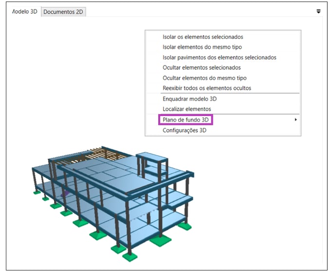Screen dimensions: 335x272
Task: Select Isolar elementos do mesmo tipo
Action: coord(202,47)
